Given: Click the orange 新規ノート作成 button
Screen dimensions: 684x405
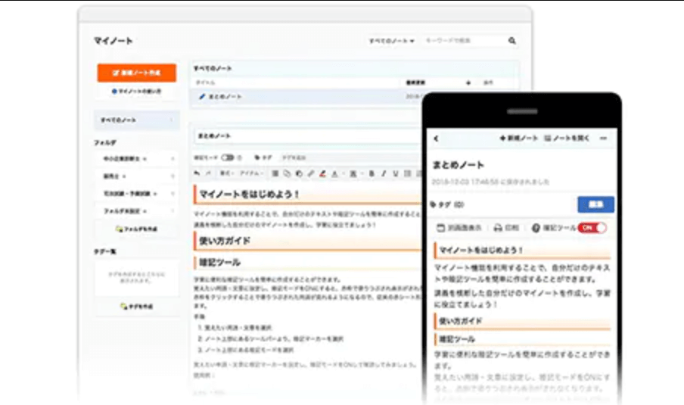Looking at the screenshot, I should point(136,73).
